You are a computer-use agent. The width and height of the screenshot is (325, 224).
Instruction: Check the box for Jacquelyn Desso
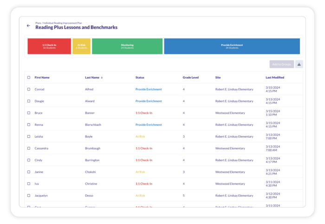tap(29, 195)
